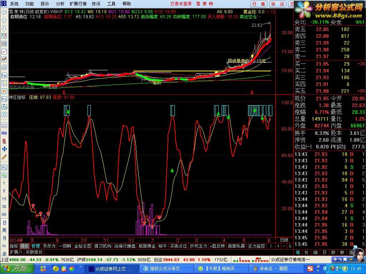Click the blue four-way move arrows icon

point(4,149)
